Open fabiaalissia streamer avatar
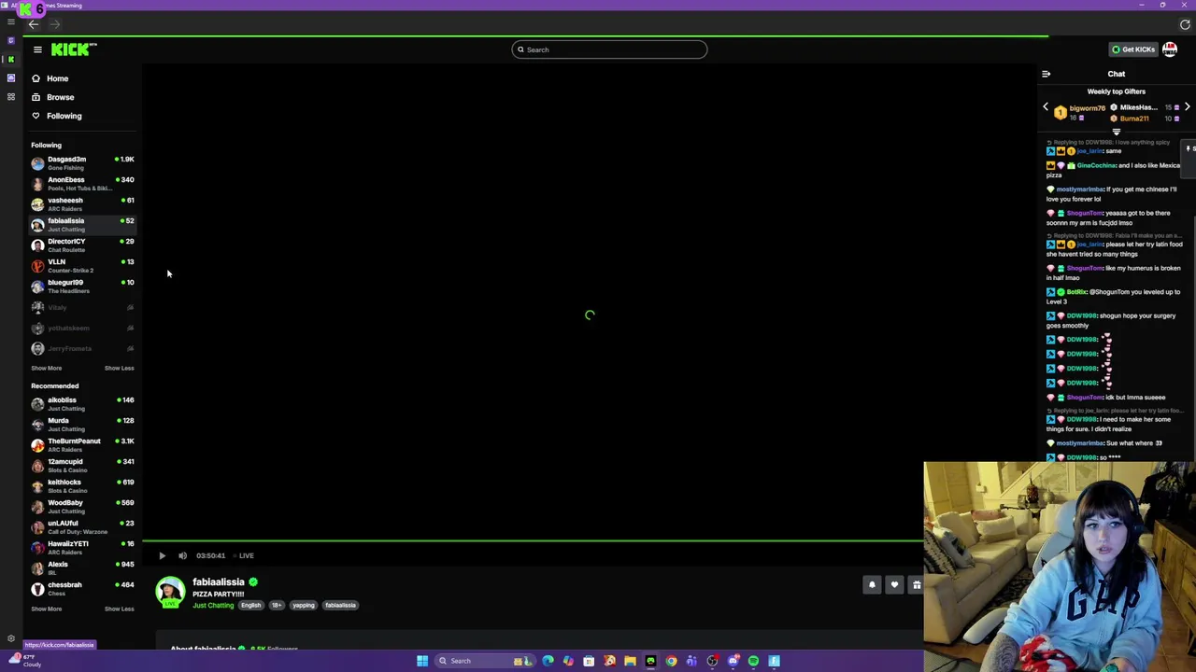1196x672 pixels. 170,592
